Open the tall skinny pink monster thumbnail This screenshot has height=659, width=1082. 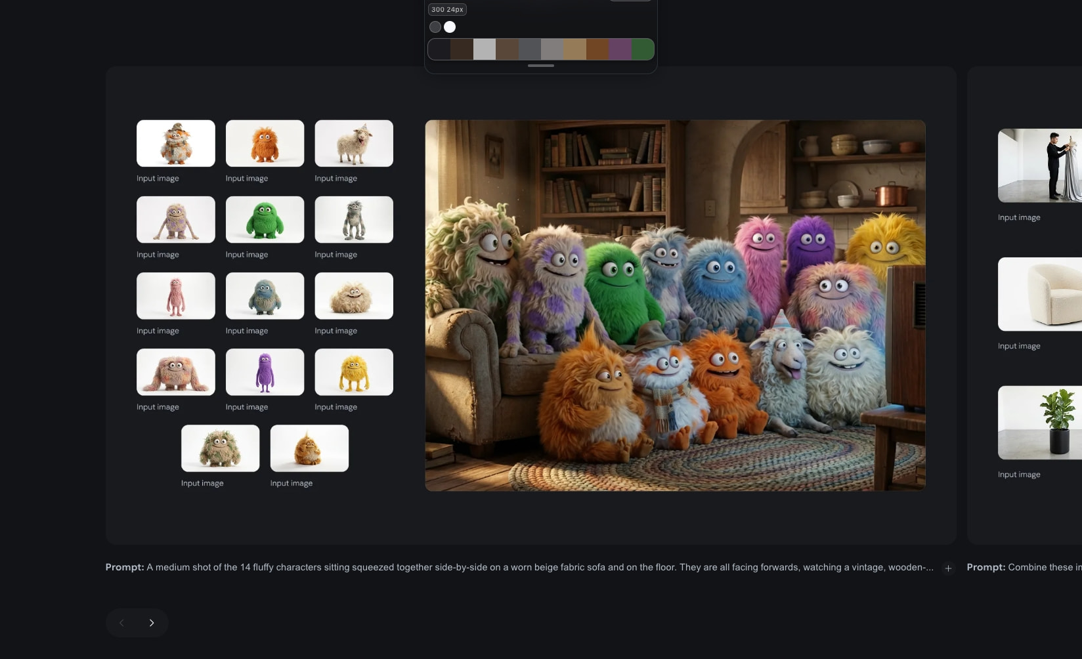(x=176, y=295)
